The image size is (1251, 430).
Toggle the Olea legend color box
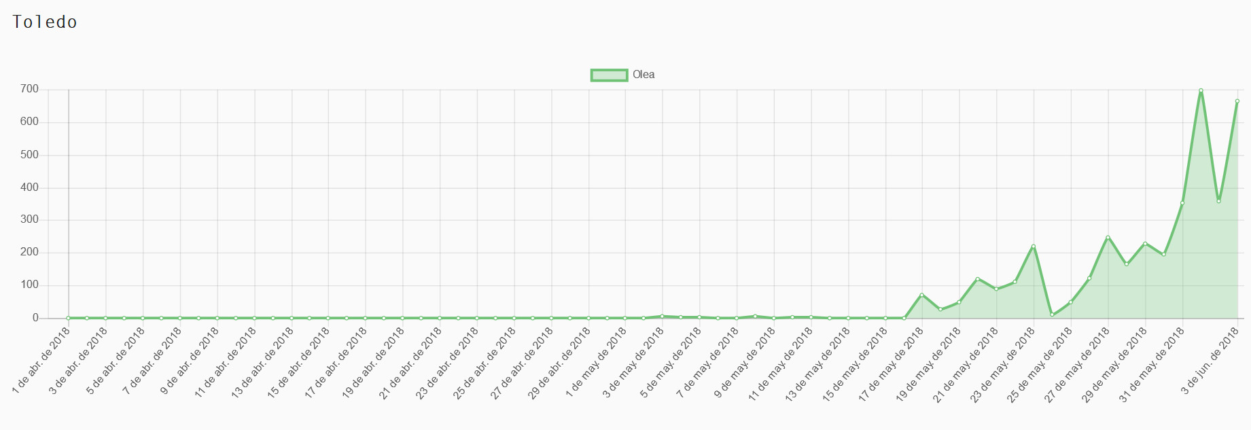point(609,75)
